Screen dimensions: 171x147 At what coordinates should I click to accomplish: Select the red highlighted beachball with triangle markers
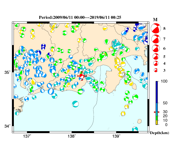tap(82, 76)
